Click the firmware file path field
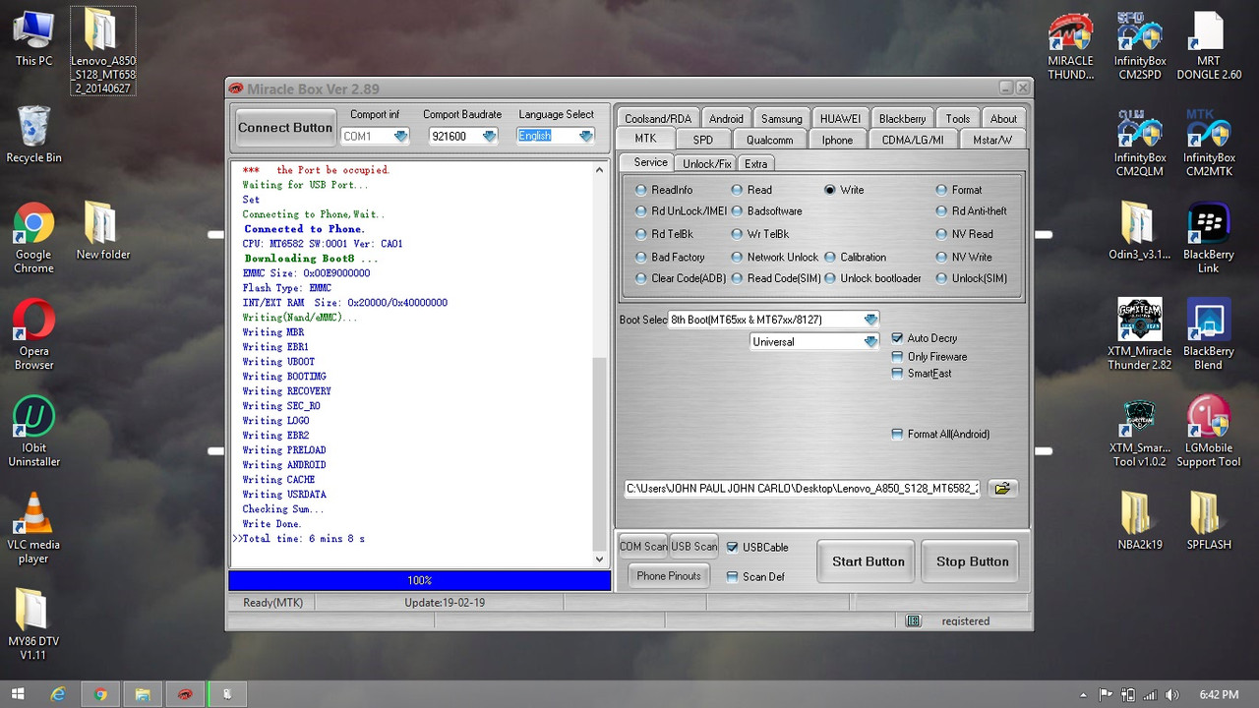Viewport: 1259px width, 708px height. pos(803,488)
